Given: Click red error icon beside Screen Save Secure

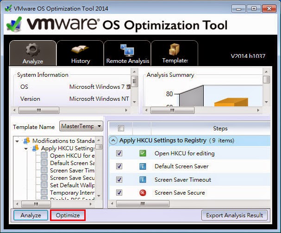Looking at the screenshot, I should [x=143, y=193].
